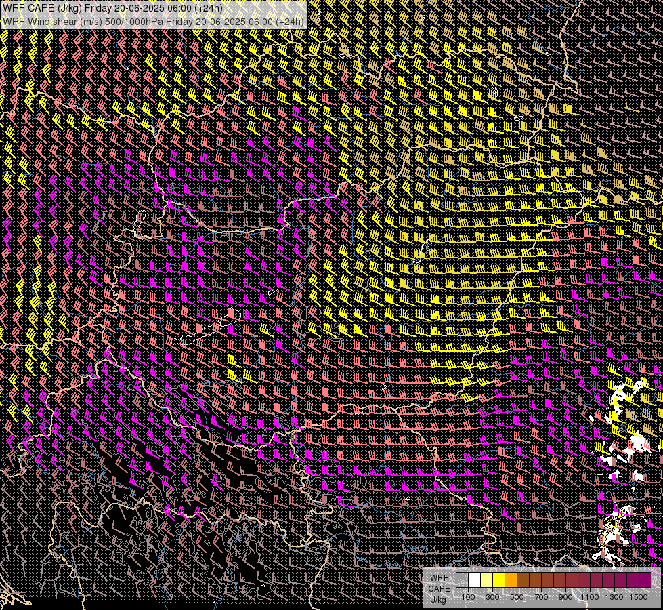Click the legend value 100

pyautogui.click(x=468, y=597)
